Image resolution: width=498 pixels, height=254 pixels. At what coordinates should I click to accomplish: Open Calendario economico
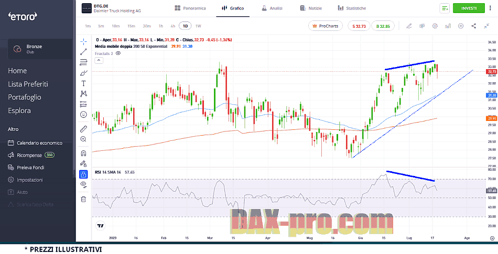[35, 143]
